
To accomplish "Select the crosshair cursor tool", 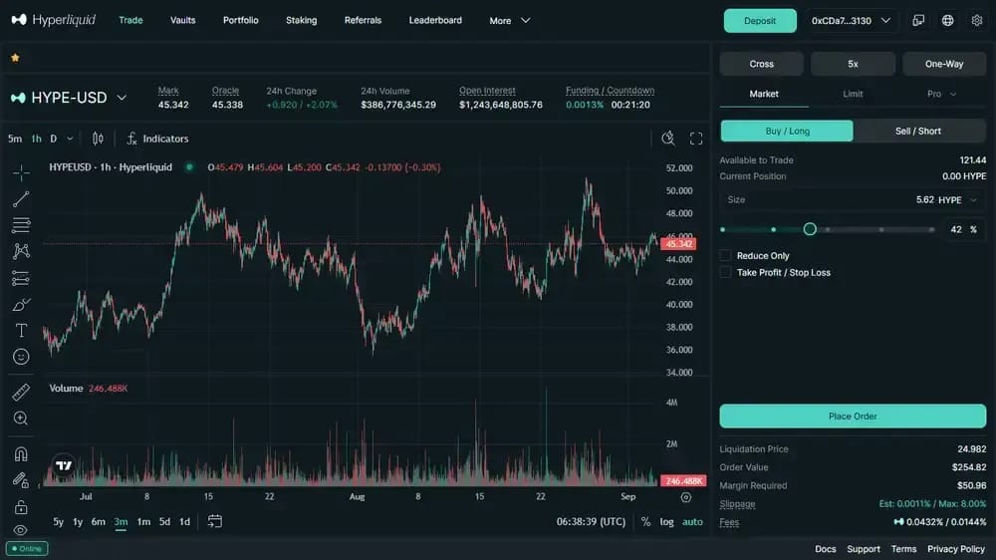I will 21,173.
